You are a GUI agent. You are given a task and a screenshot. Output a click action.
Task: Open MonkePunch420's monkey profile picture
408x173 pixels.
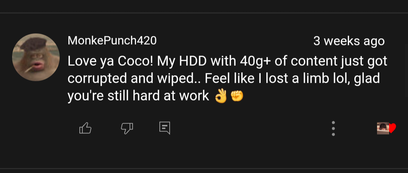36,57
